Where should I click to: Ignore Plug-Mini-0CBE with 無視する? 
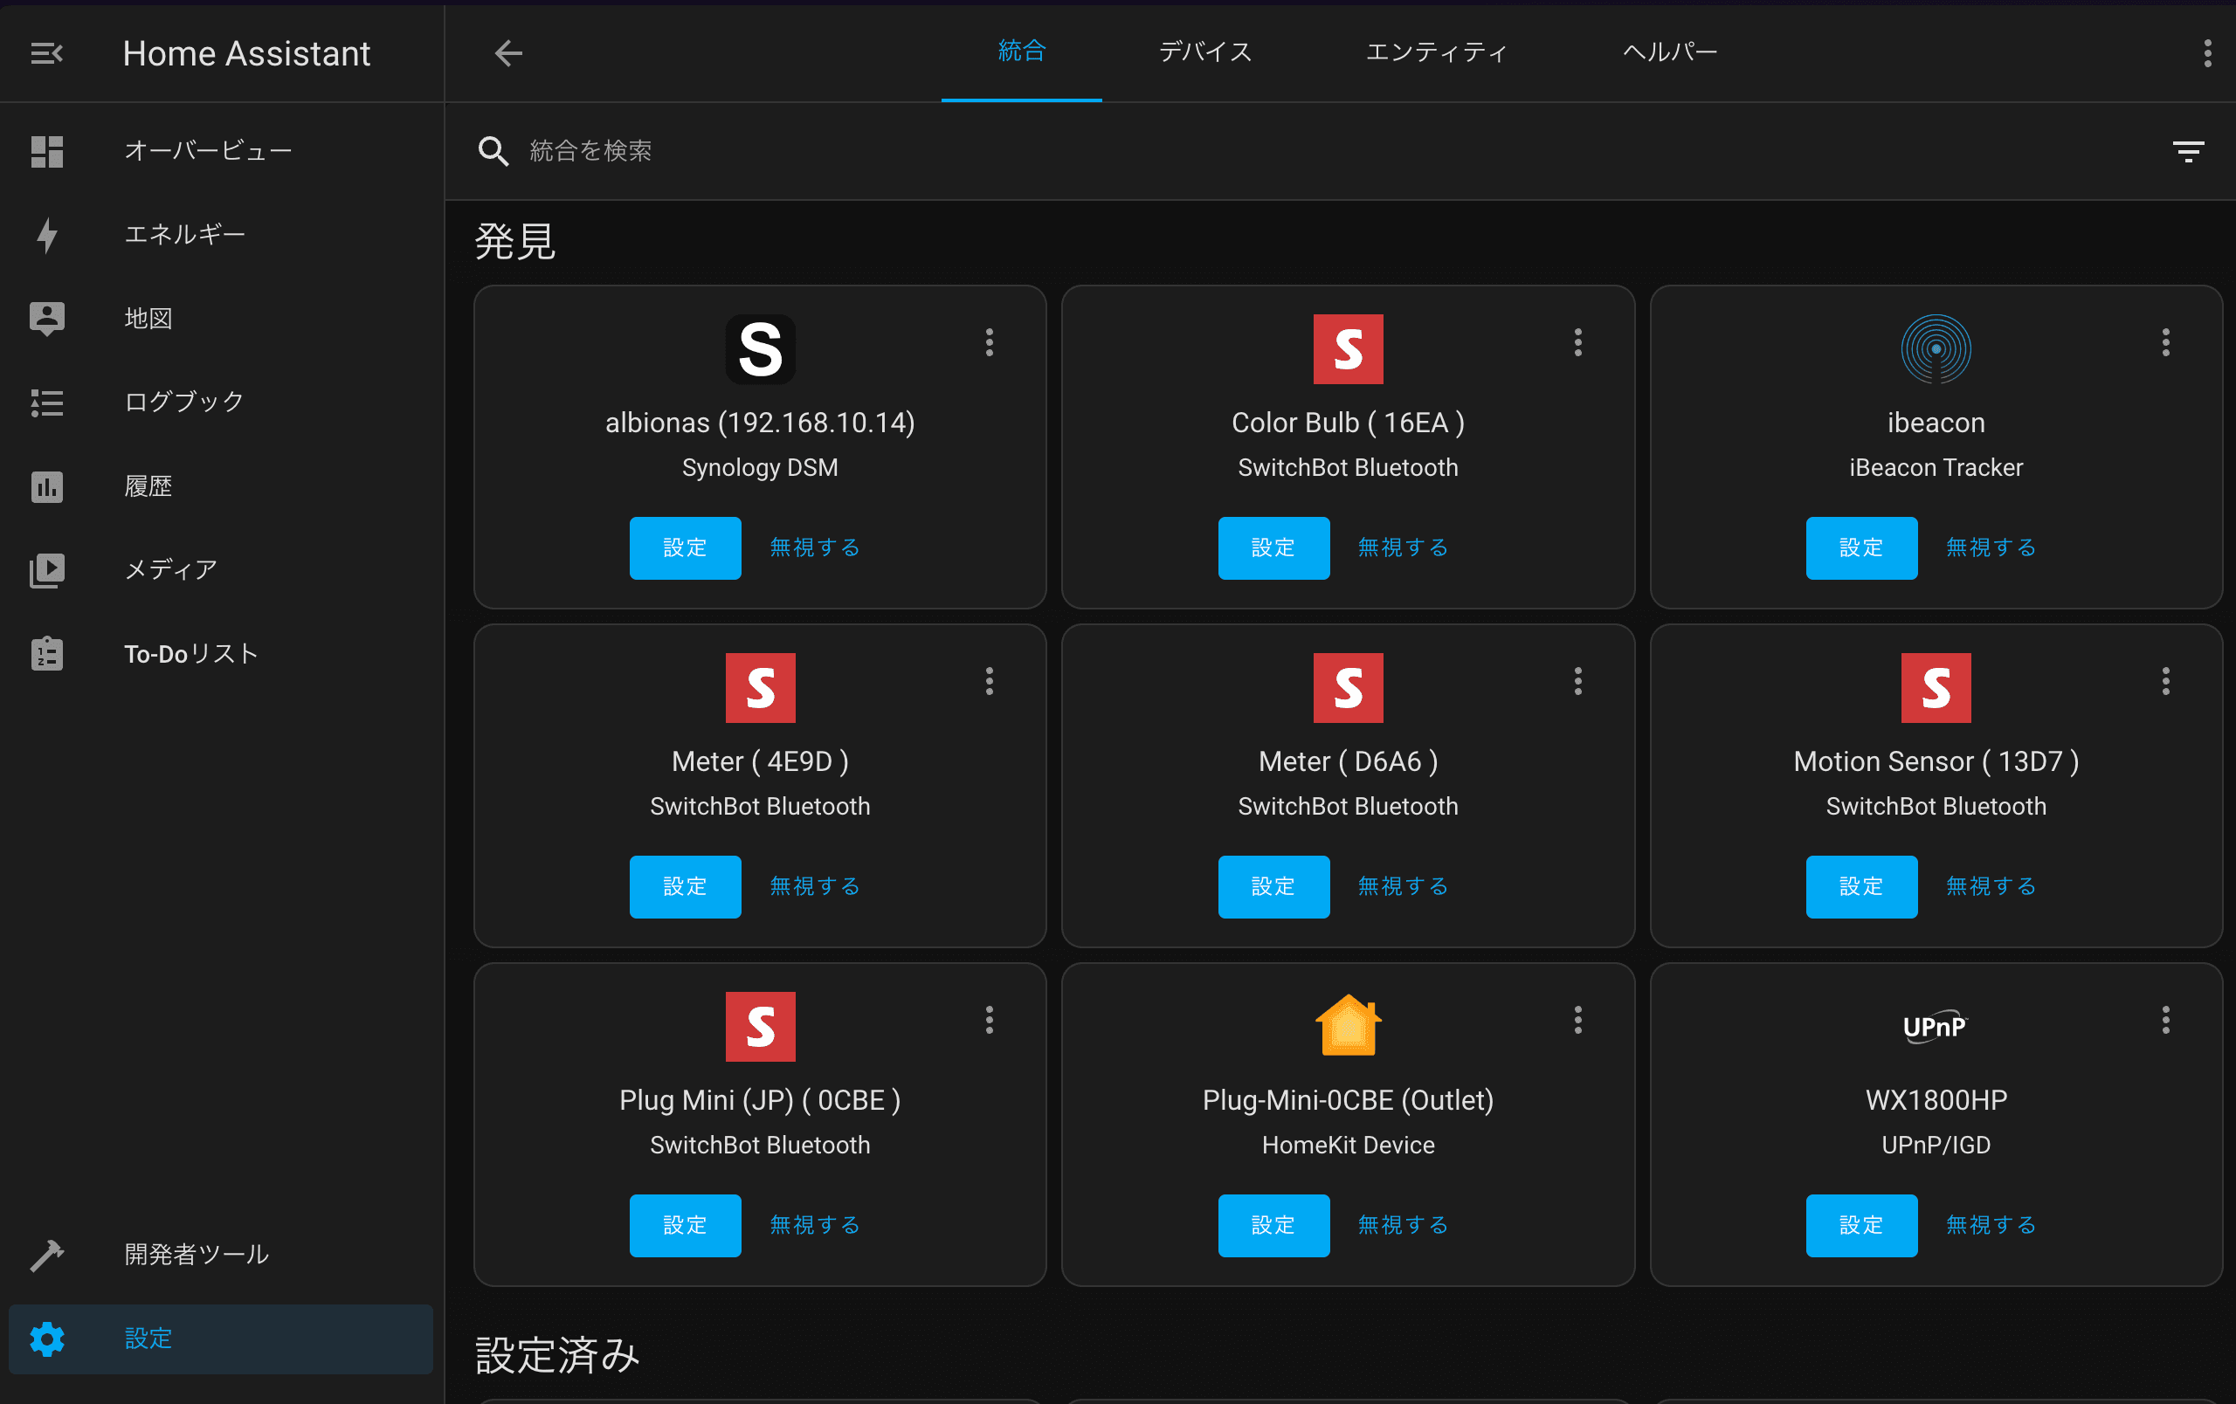click(x=1403, y=1225)
